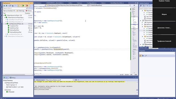Image resolution: width=176 pixels, height=99 pixels.
Task: Open the ...ablesAdded.cs migration tab
Action: click(x=55, y=3)
